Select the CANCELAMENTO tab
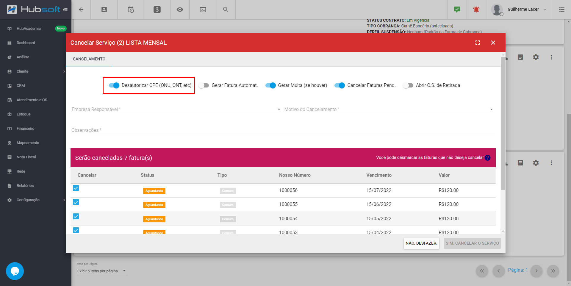The width and height of the screenshot is (571, 286). click(89, 59)
